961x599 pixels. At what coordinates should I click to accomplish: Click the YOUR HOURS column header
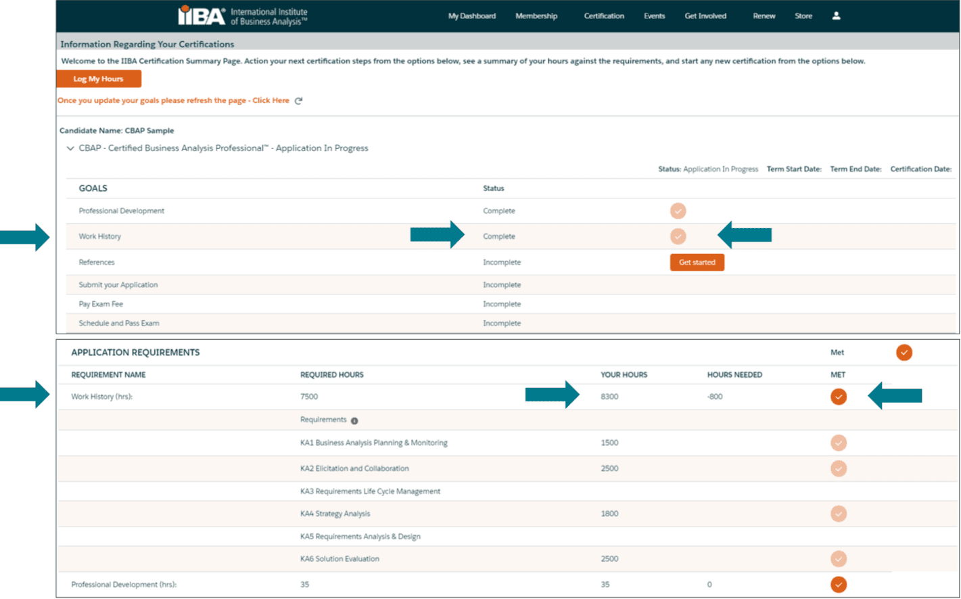[x=624, y=375]
